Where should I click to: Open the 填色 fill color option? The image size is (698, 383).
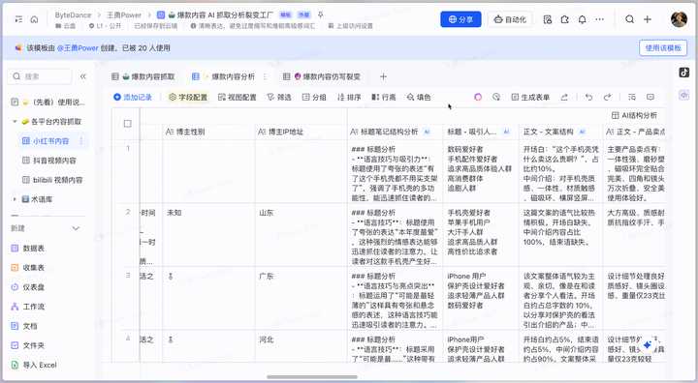tap(419, 97)
